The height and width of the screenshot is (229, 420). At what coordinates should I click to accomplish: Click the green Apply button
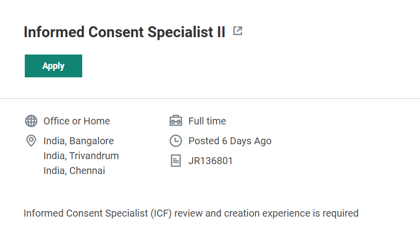point(53,66)
